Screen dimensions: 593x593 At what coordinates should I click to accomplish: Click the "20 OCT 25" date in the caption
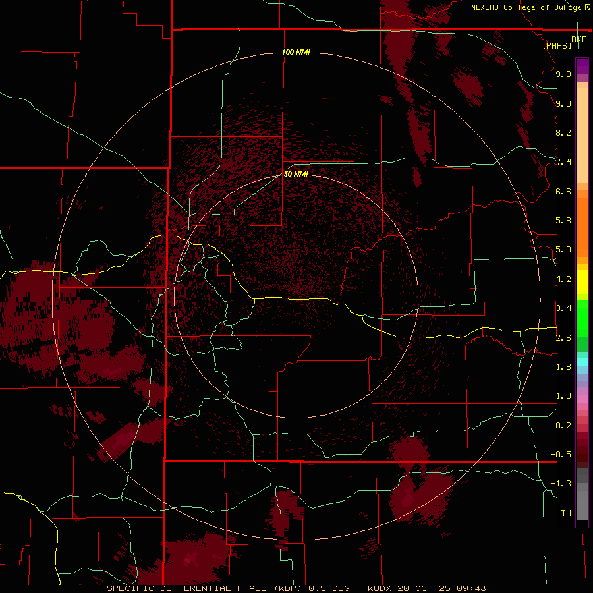(x=425, y=588)
